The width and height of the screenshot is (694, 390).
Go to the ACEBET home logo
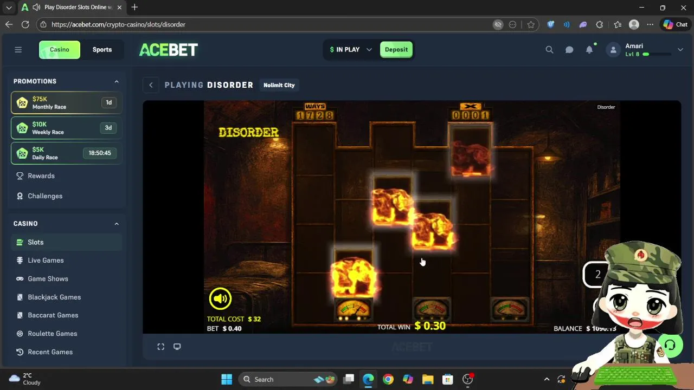click(169, 50)
